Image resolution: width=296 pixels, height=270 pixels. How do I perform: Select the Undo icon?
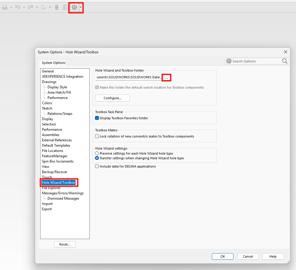pos(17,7)
